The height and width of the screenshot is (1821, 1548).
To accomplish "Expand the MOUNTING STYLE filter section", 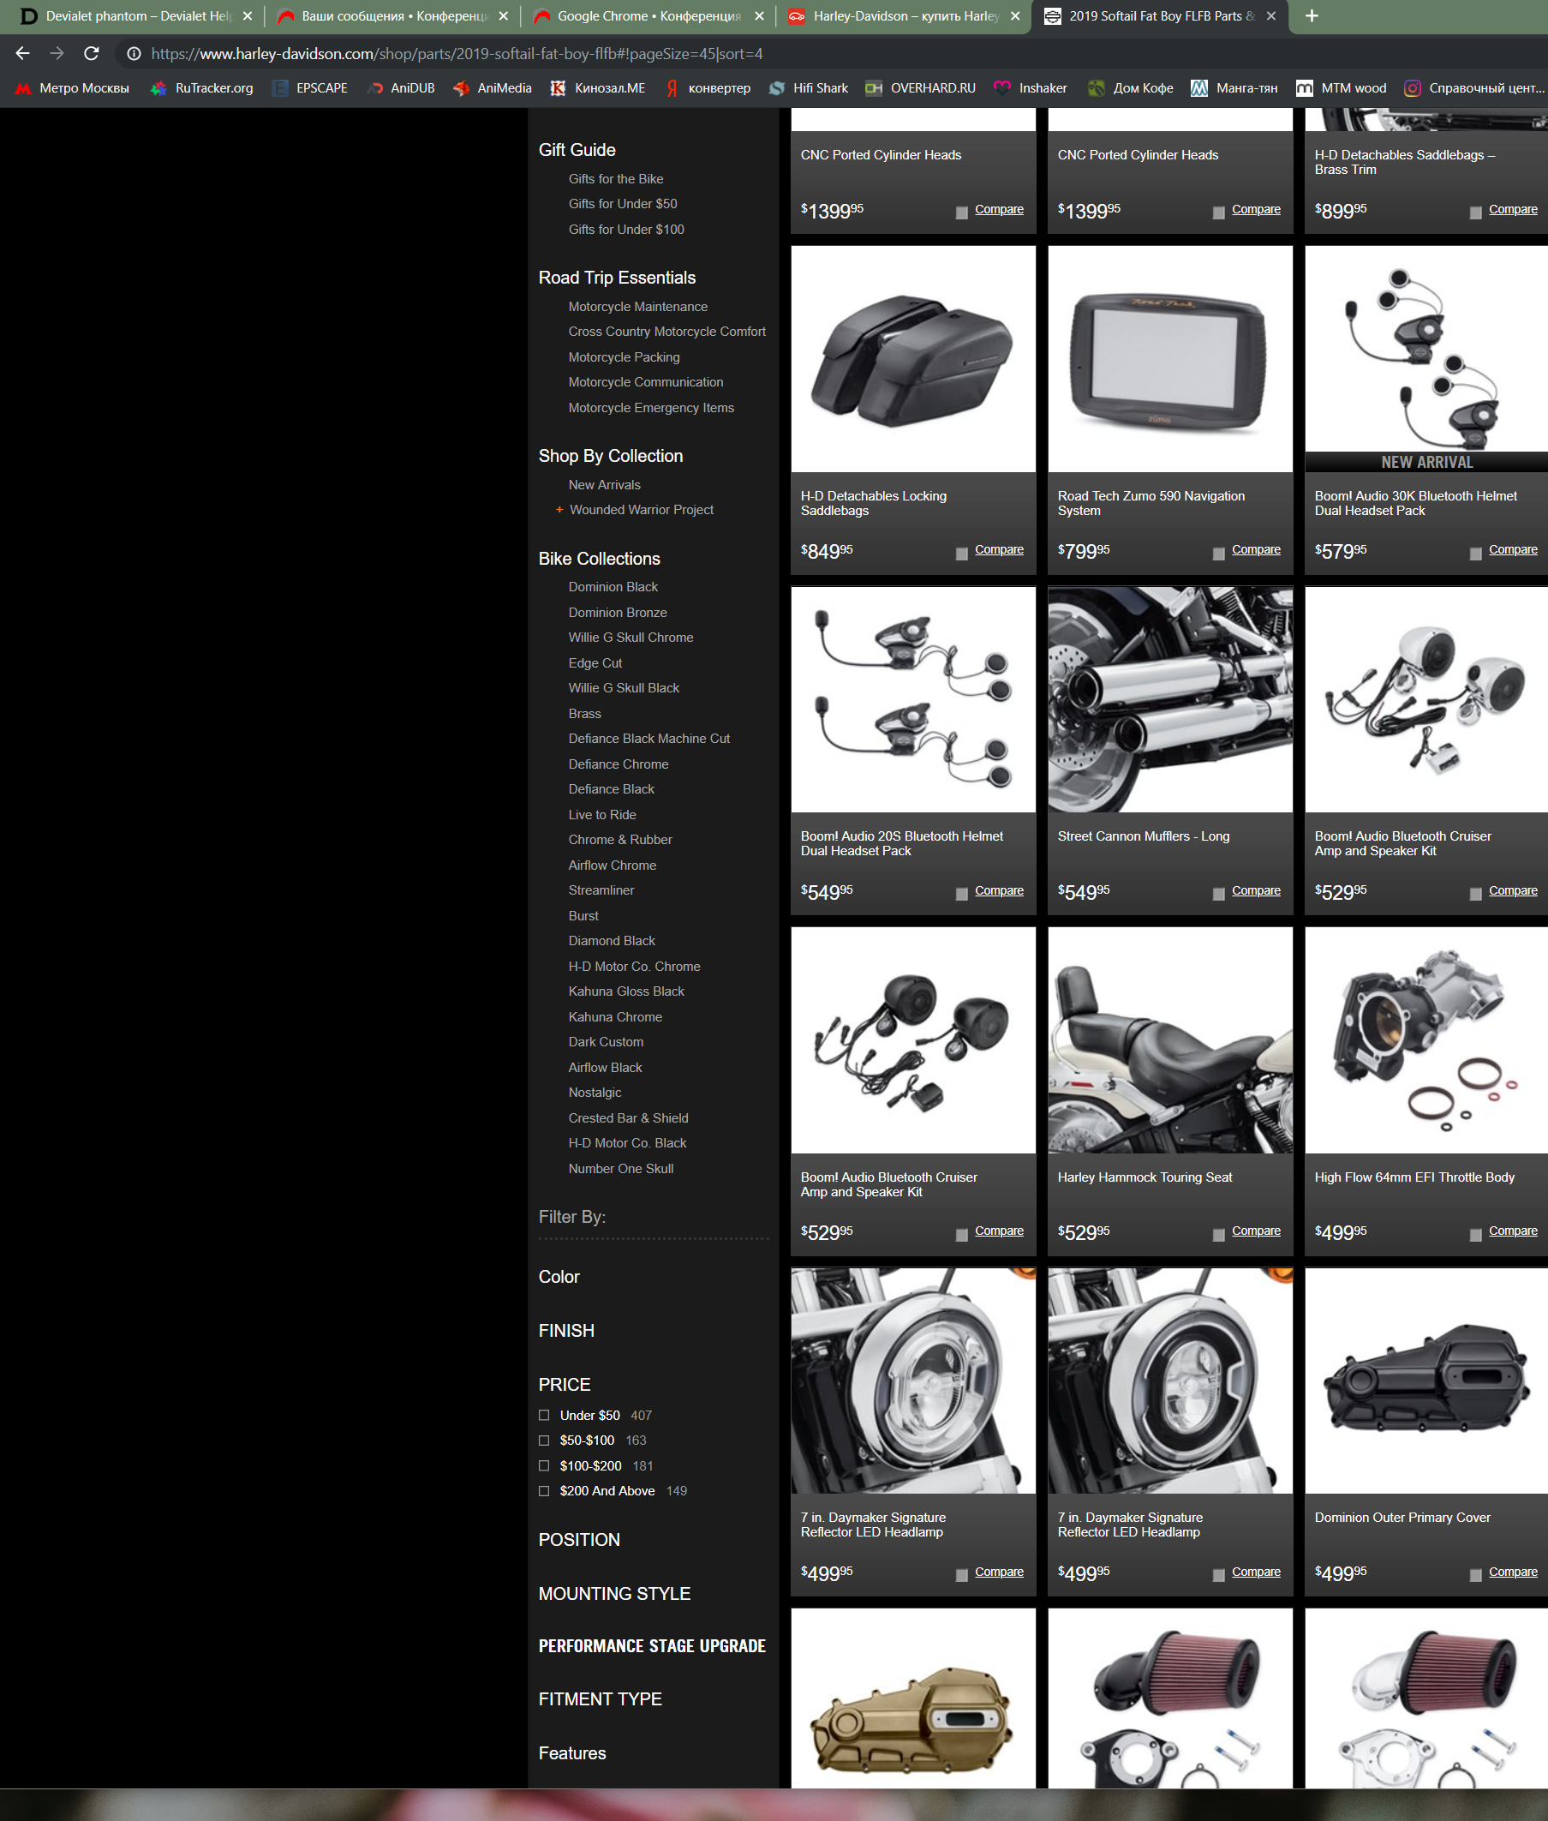I will [x=614, y=1594].
